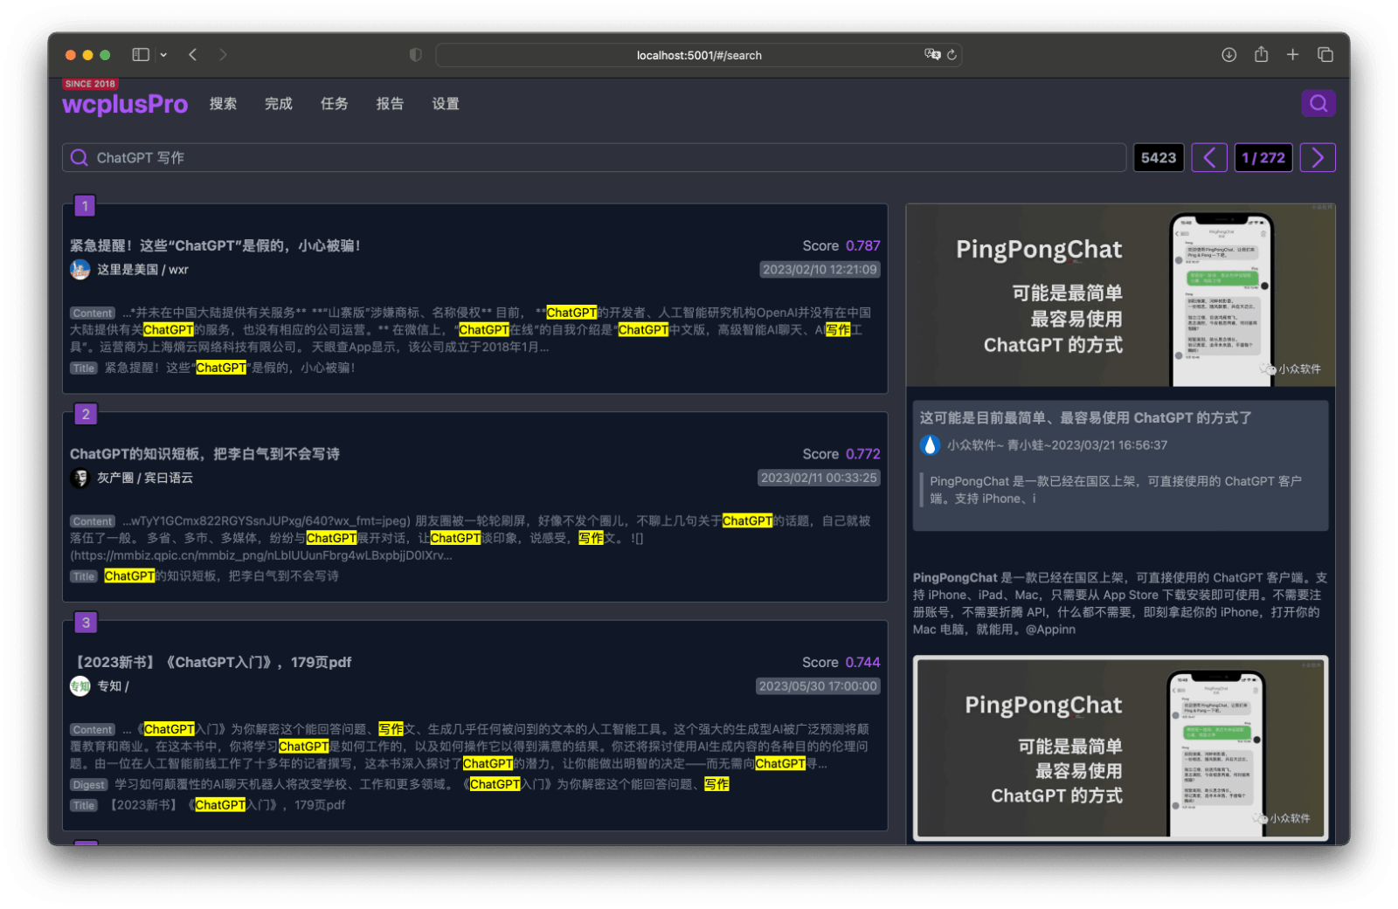Click the PingPongChat preview image
Image resolution: width=1398 pixels, height=909 pixels.
(1121, 295)
